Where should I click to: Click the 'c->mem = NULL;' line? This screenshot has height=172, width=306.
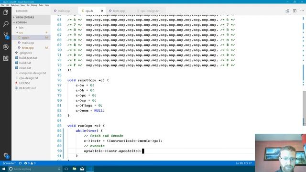click(90, 110)
